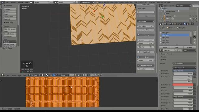Viewport: 199px width, 112px height.
Task: Open the Principled BSDF surface dropdown
Action: click(184, 63)
